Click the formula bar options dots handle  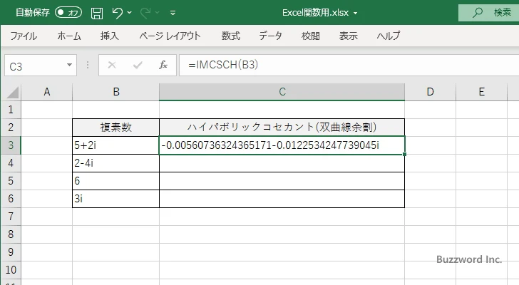88,65
